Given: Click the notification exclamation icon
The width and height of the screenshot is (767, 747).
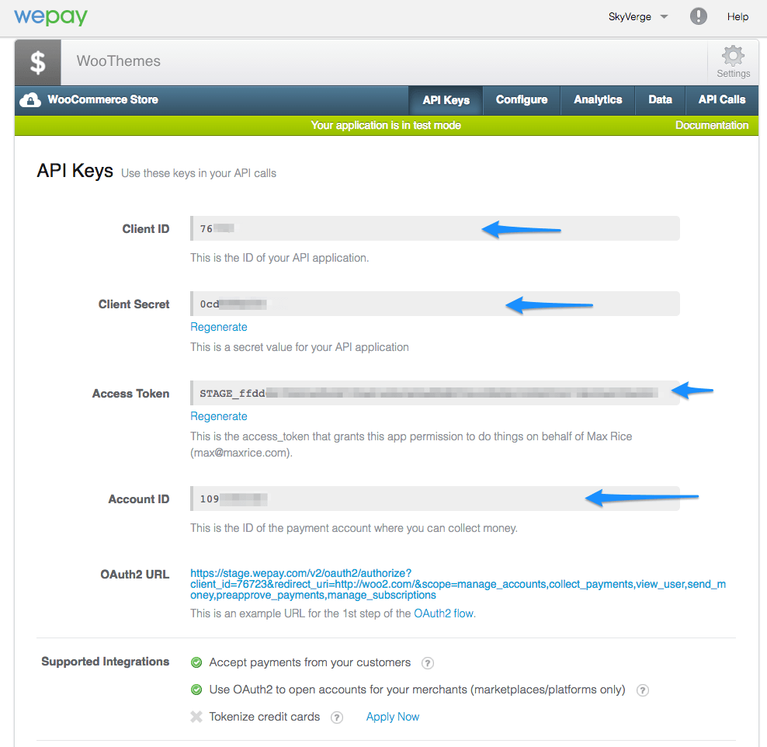Looking at the screenshot, I should tap(698, 16).
